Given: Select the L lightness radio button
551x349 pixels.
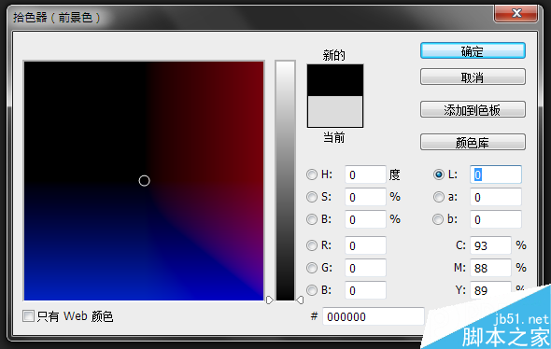Looking at the screenshot, I should [x=439, y=174].
